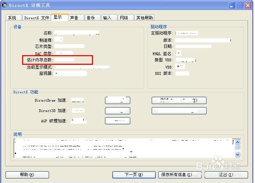
Task: Click the wide button below the (T) button
Action: pos(179,111)
